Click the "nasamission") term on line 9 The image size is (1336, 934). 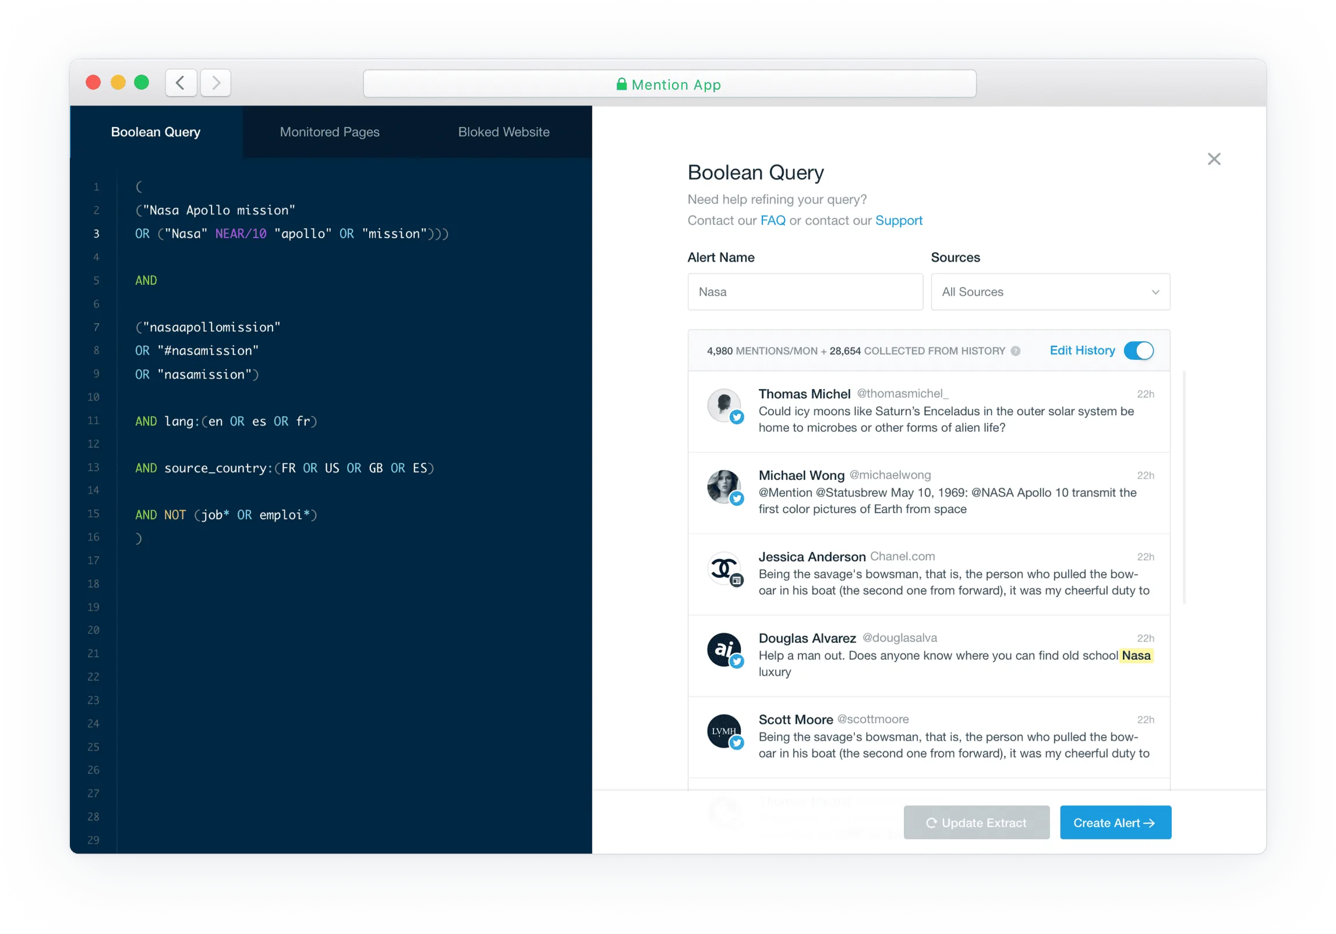pyautogui.click(x=208, y=374)
